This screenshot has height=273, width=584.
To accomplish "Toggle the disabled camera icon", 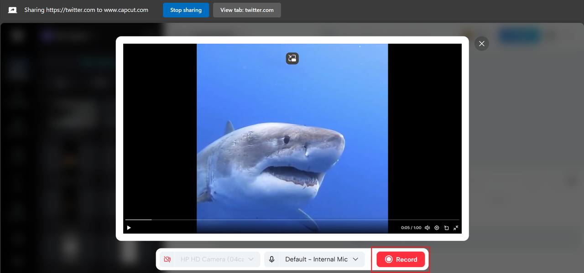I will click(167, 259).
